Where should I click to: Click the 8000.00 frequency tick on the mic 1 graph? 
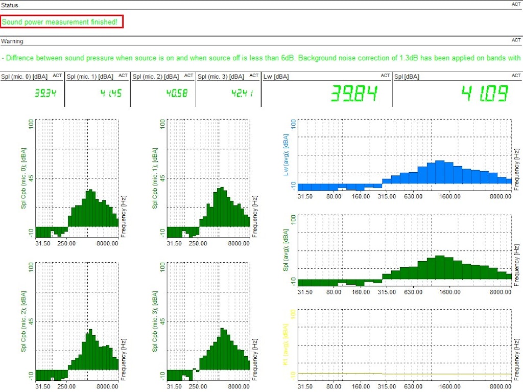tap(239, 243)
